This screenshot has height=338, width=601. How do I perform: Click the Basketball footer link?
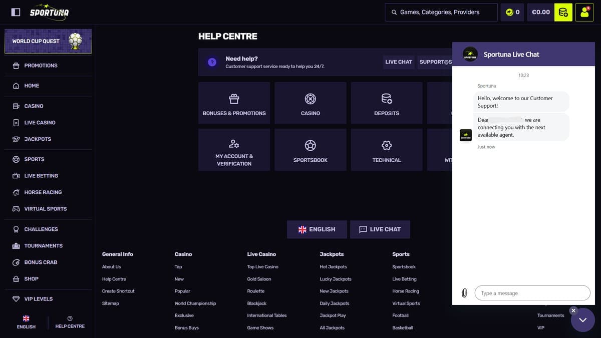[403, 328]
